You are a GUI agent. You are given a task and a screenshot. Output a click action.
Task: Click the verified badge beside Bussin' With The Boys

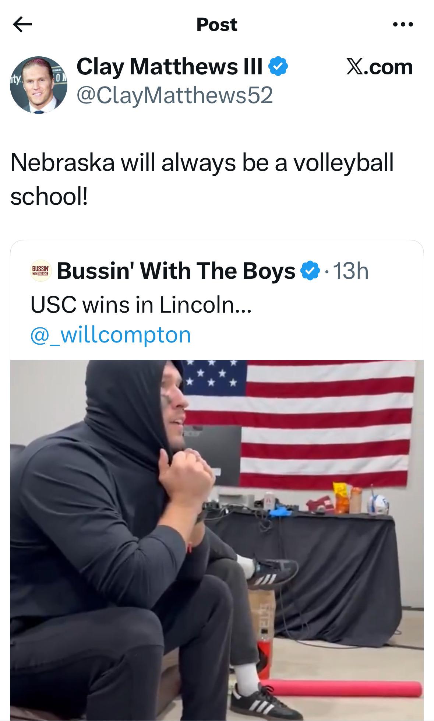point(310,271)
